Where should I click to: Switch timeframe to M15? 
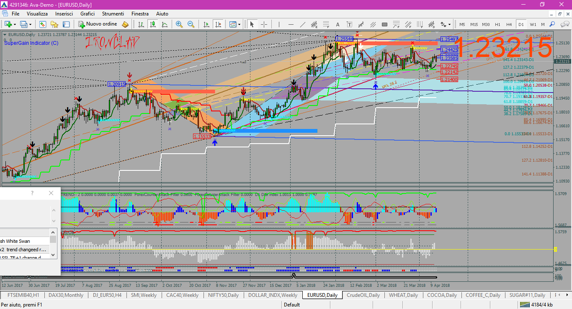point(474,24)
